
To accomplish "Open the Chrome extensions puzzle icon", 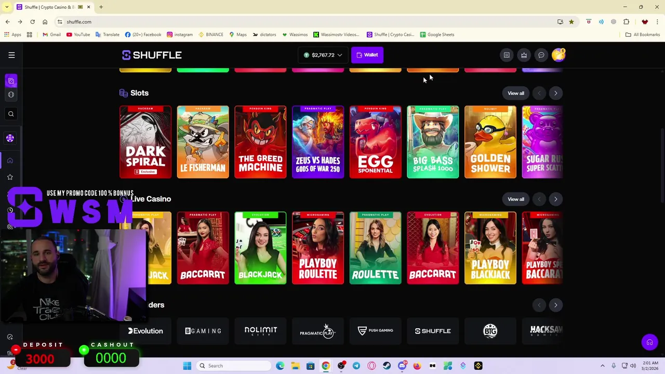I will tap(626, 22).
